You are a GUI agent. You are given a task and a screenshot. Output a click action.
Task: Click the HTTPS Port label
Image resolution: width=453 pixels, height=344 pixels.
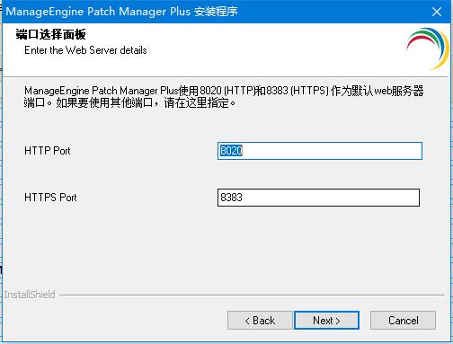[50, 198]
